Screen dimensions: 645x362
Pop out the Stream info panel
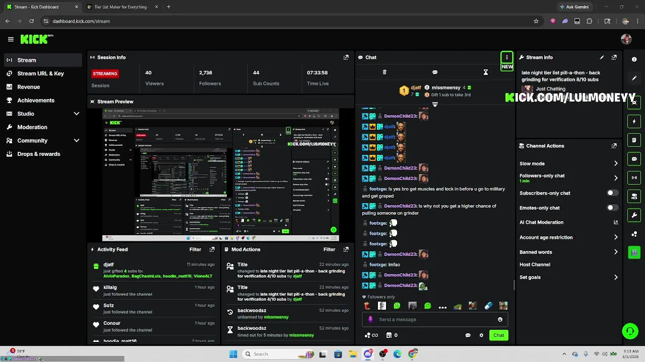[614, 57]
